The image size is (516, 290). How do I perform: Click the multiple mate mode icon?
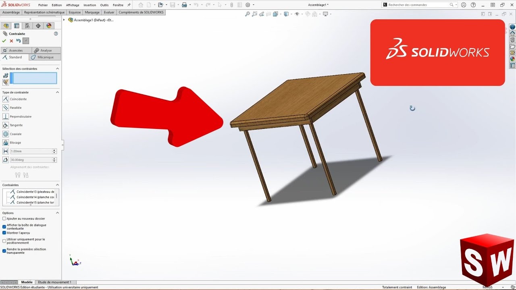(6, 82)
